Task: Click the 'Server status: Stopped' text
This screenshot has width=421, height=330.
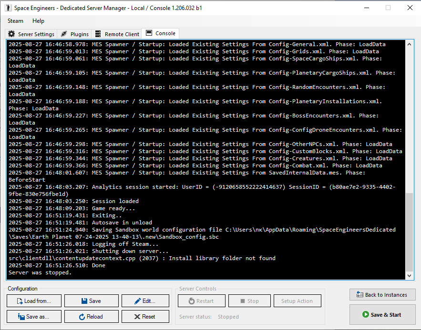Action: click(209, 317)
